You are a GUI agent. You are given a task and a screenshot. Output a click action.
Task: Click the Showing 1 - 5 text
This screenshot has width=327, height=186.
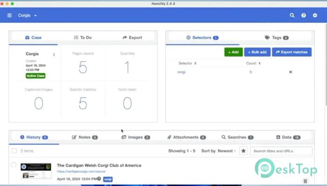tap(182, 151)
